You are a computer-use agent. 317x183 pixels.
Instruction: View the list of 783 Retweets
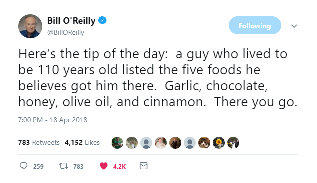pos(39,143)
